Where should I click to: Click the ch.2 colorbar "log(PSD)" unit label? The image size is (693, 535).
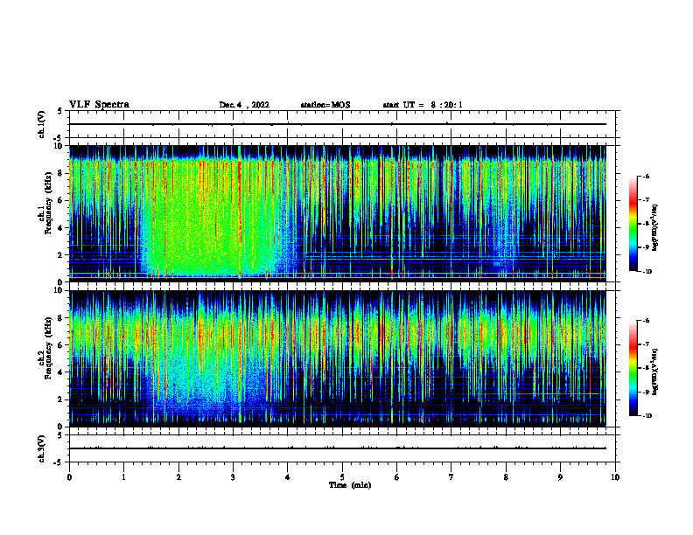(x=655, y=372)
